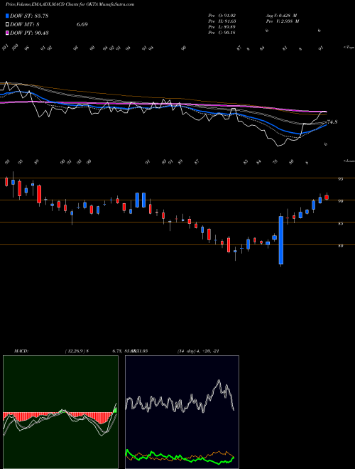355x469 pixels.
Task: Click the first red candlestick at far left
Action: coord(6,182)
